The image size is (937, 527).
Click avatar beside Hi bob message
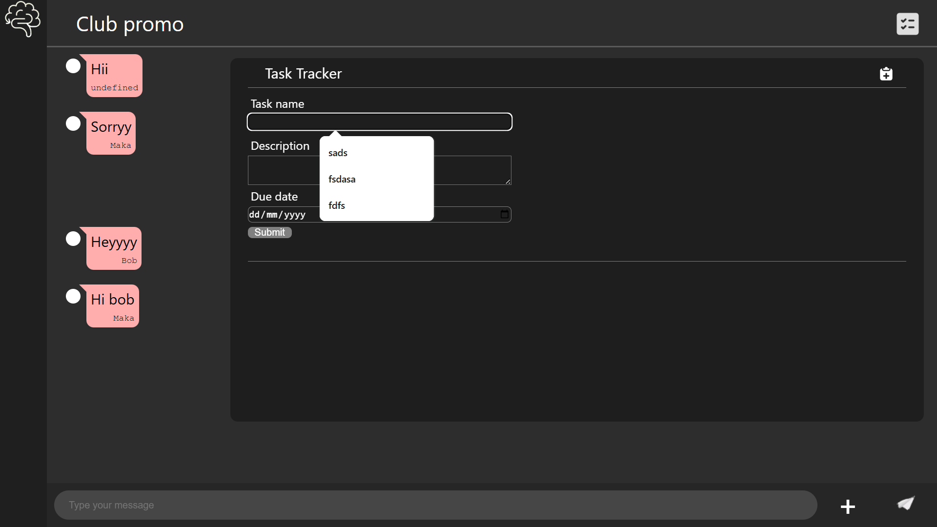pos(73,296)
